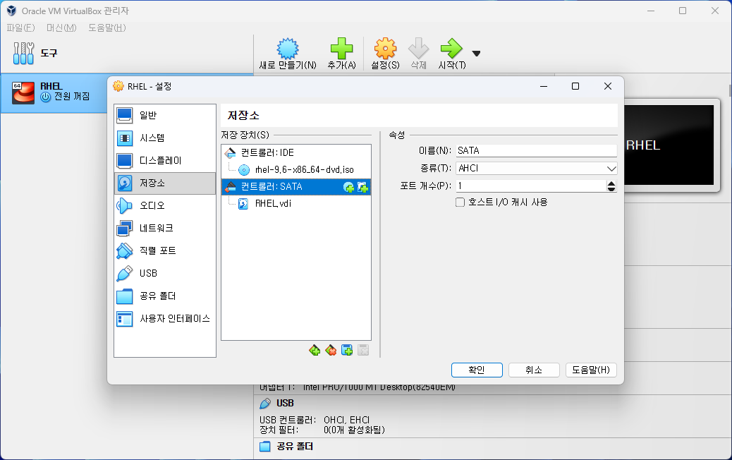Click the 도움말(H) dialog button

(591, 370)
